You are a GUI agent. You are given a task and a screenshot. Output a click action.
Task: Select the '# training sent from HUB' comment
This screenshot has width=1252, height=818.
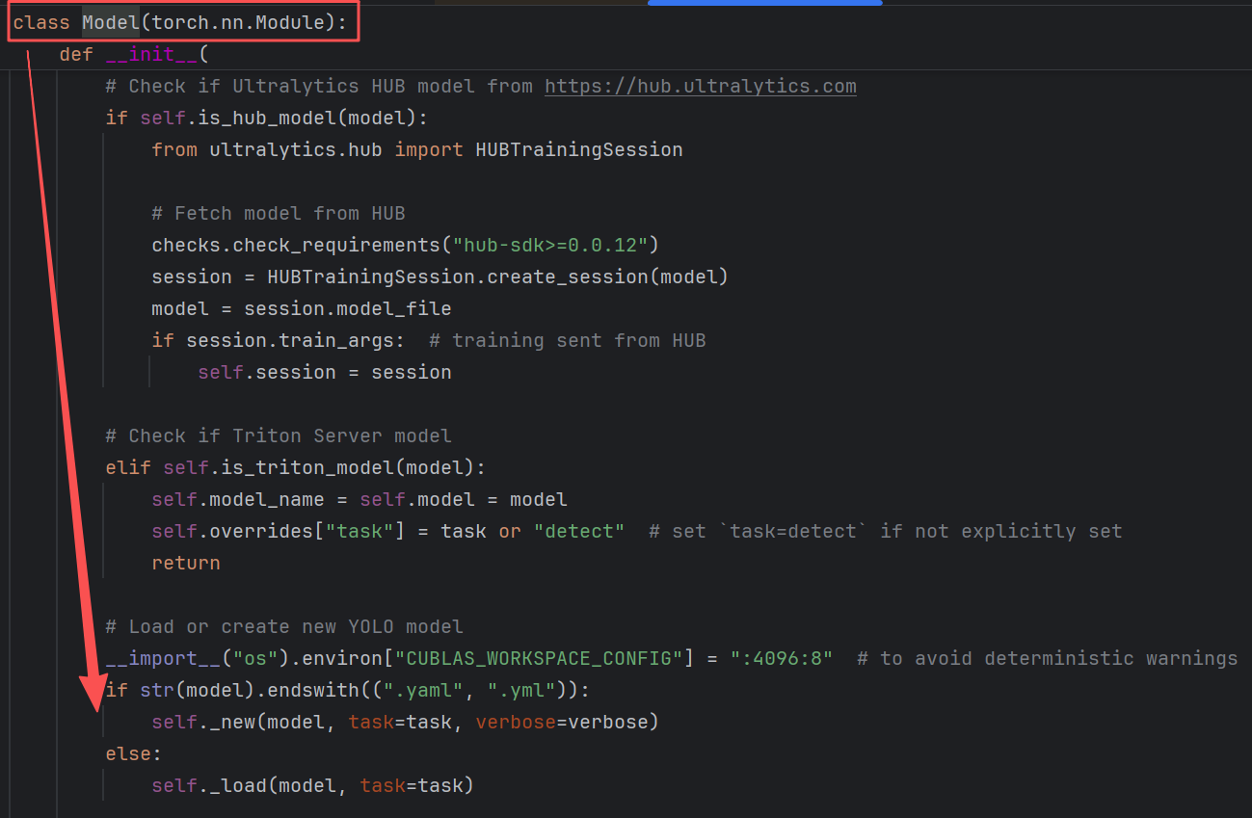click(568, 341)
